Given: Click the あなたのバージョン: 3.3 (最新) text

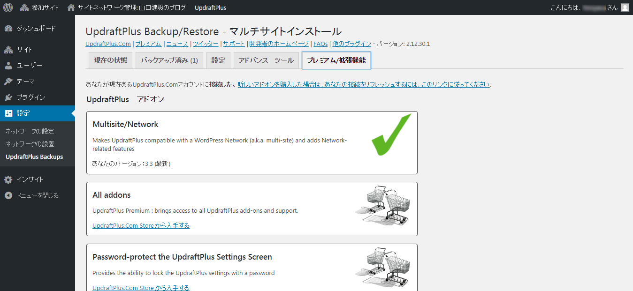Looking at the screenshot, I should (131, 164).
